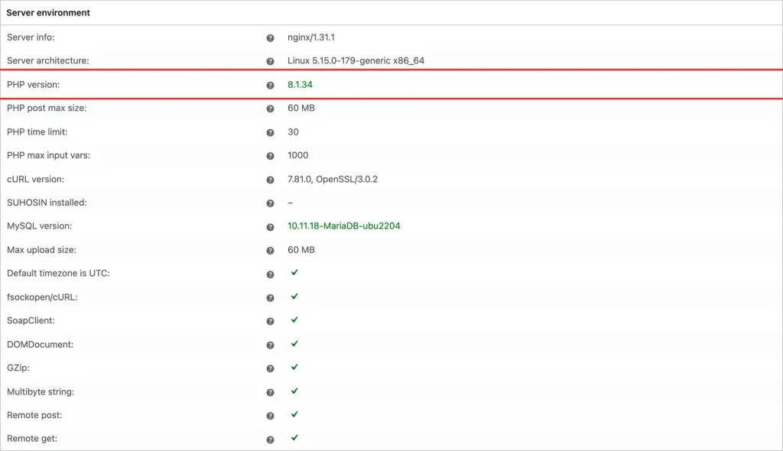Click the SUHOSIN installed label
Screen dimensions: 783x451
[x=47, y=203]
